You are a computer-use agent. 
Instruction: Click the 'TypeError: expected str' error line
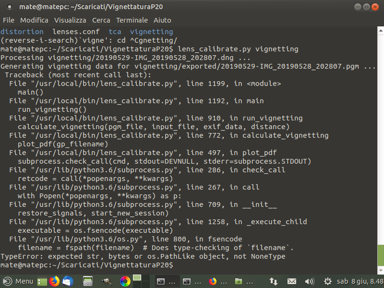pyautogui.click(x=143, y=256)
